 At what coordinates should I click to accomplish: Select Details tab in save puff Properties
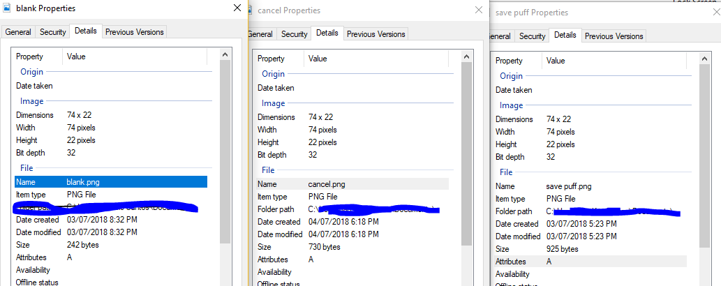[x=565, y=36]
